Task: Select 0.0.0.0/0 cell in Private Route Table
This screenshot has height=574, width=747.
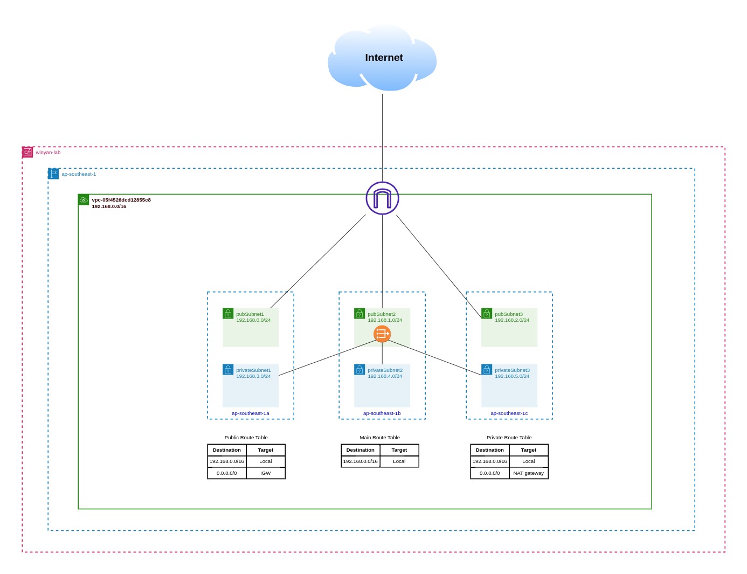Action: 490,473
